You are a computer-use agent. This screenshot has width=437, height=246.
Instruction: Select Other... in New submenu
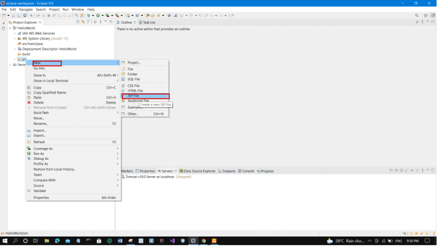145,114
